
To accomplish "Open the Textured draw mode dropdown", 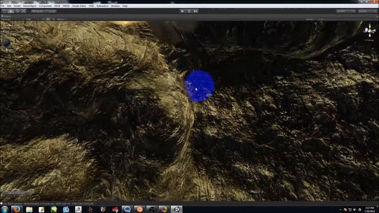I will pos(12,20).
